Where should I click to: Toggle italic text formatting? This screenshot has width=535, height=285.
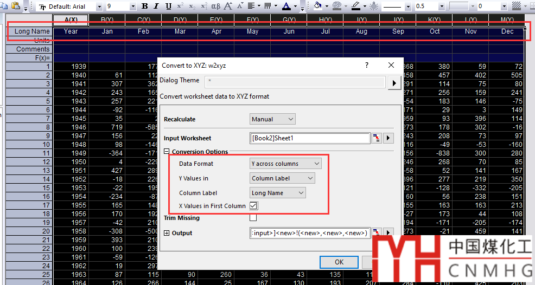(156, 7)
